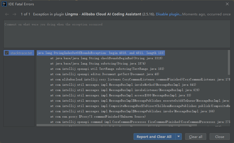This screenshot has height=143, width=234.
Task: Click the String.checkBoundsBeginEnd stack line
Action: click(106, 58)
